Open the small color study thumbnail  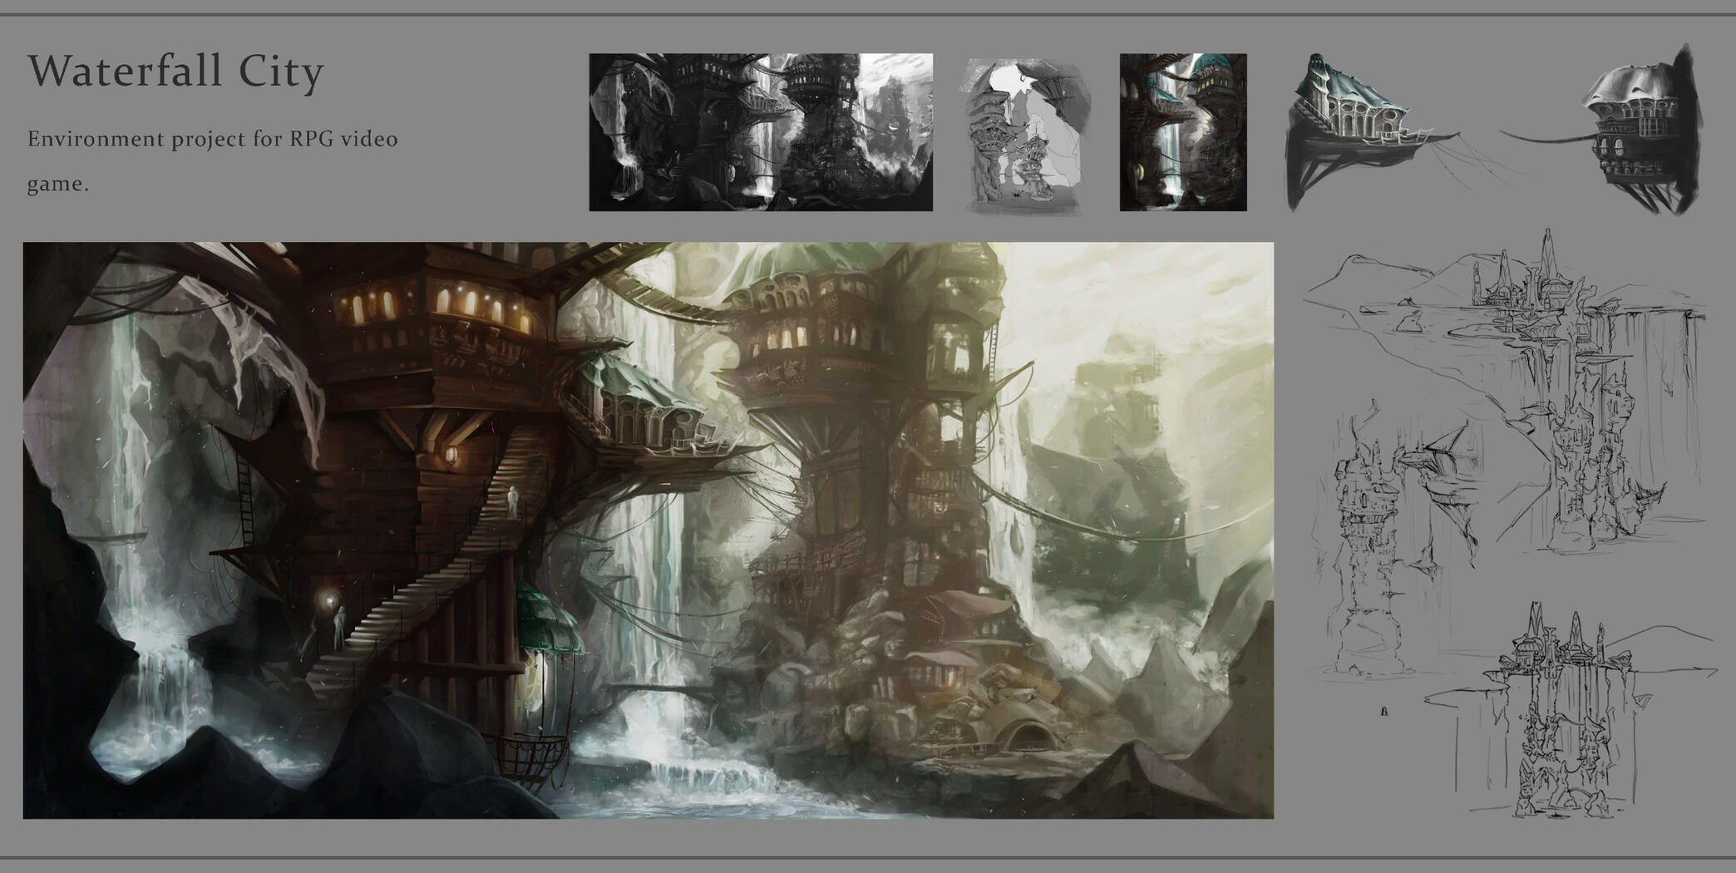(1183, 132)
